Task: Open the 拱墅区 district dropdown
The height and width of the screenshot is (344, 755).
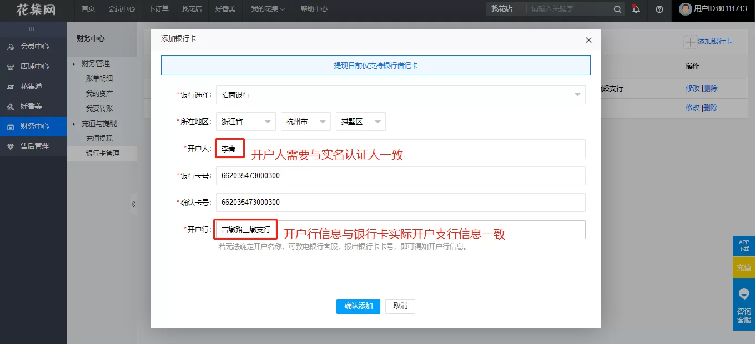Action: click(x=360, y=122)
